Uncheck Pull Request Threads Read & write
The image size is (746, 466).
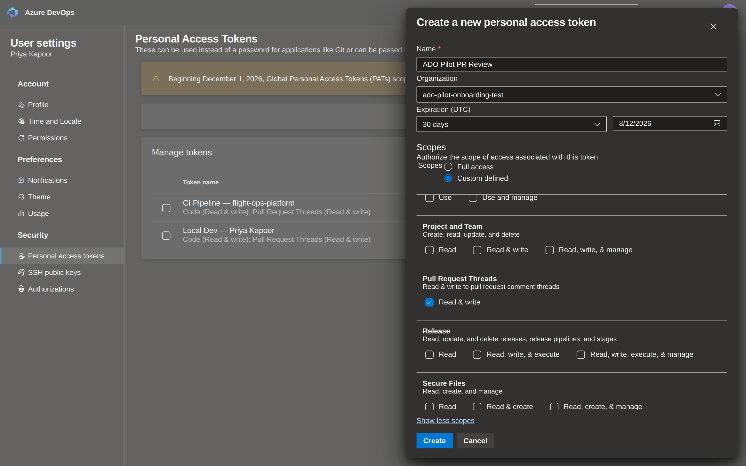point(429,302)
